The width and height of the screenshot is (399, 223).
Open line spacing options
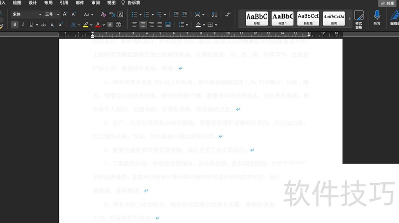[181, 24]
